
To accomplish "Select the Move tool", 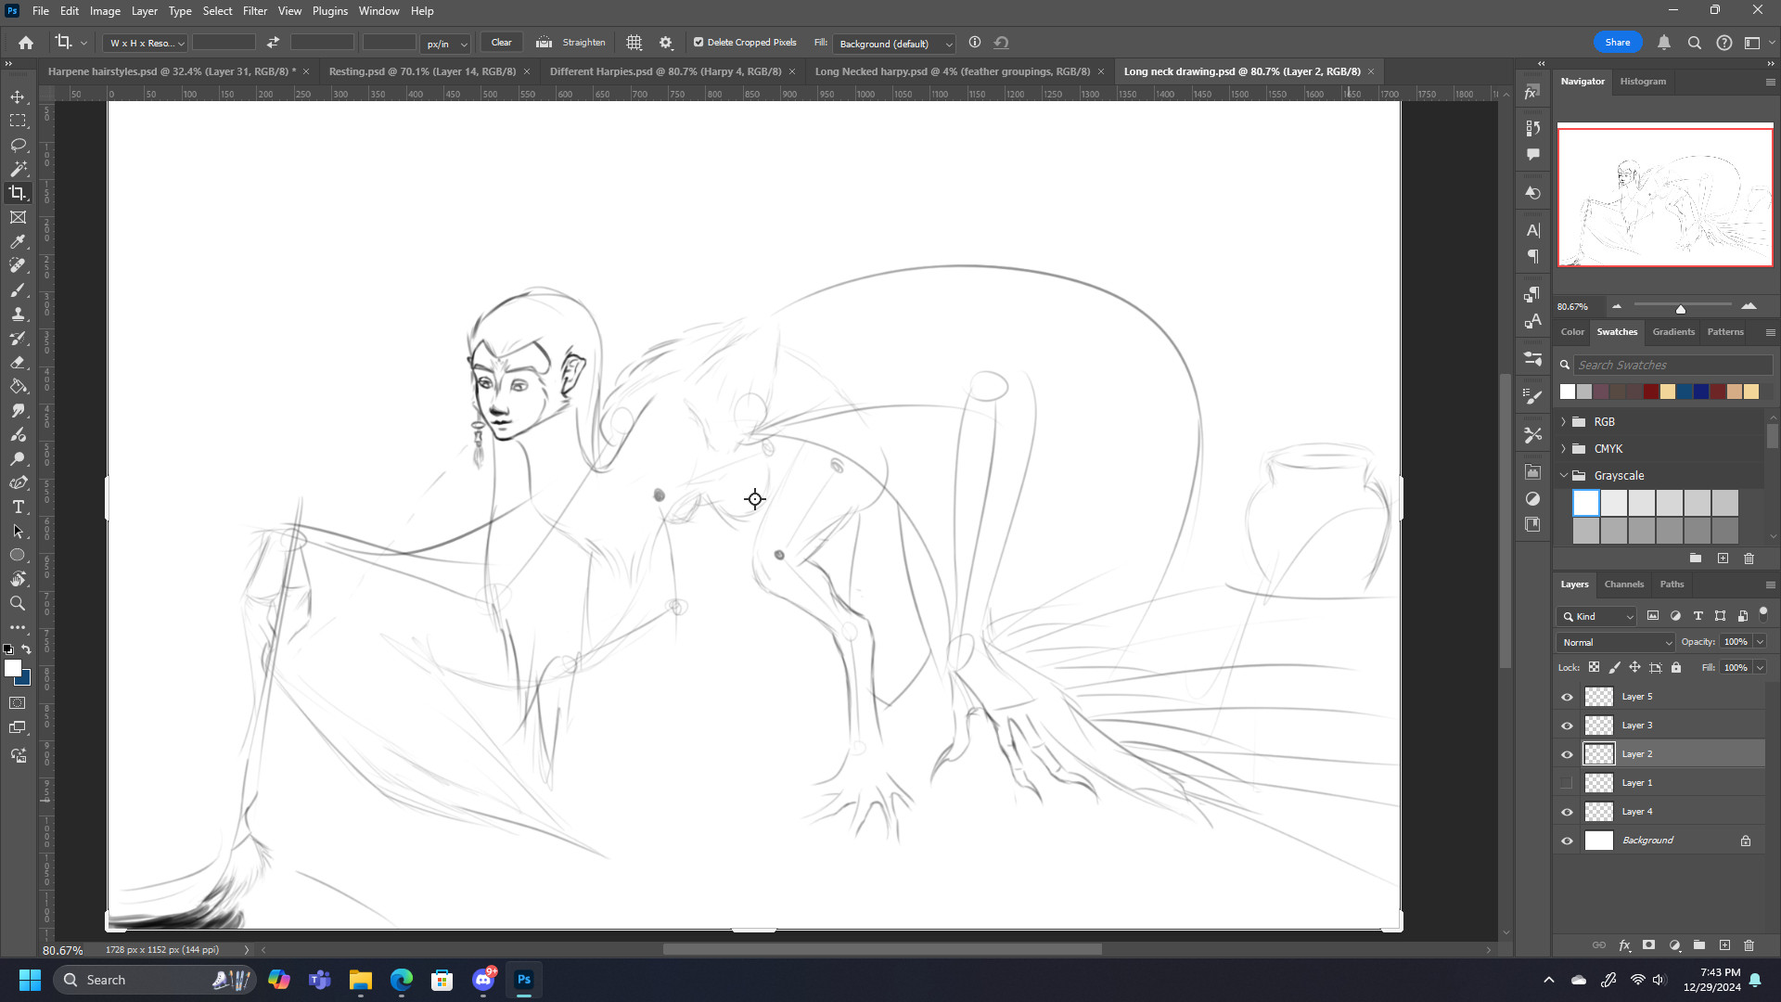I will pos(18,96).
